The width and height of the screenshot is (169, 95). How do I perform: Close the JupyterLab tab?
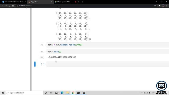pos(52,2)
